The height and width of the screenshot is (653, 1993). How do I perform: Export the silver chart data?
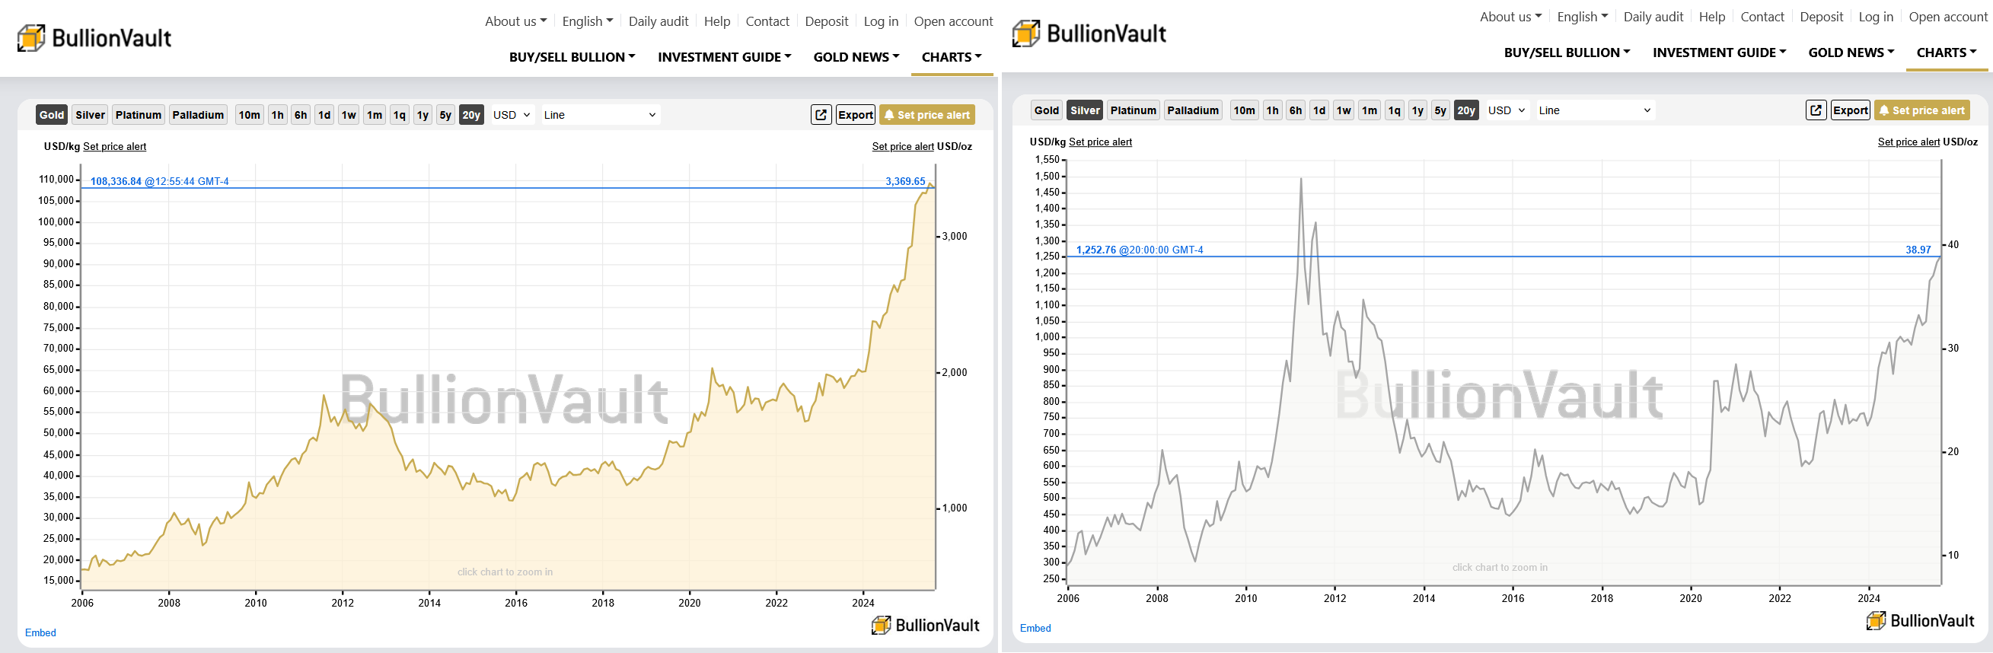[x=1851, y=110]
